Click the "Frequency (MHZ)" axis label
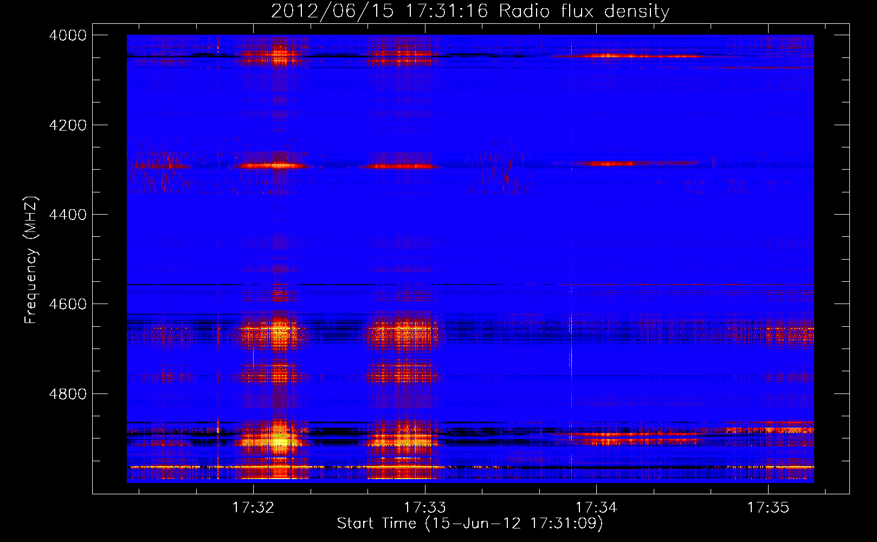The image size is (877, 542). [31, 260]
